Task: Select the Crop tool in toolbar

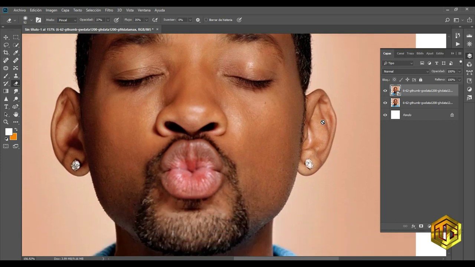Action: point(6,53)
